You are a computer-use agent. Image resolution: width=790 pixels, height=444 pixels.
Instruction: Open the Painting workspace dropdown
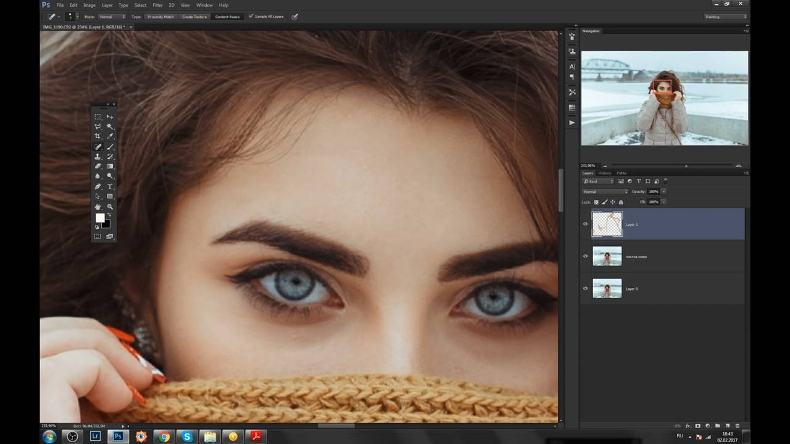tap(726, 17)
